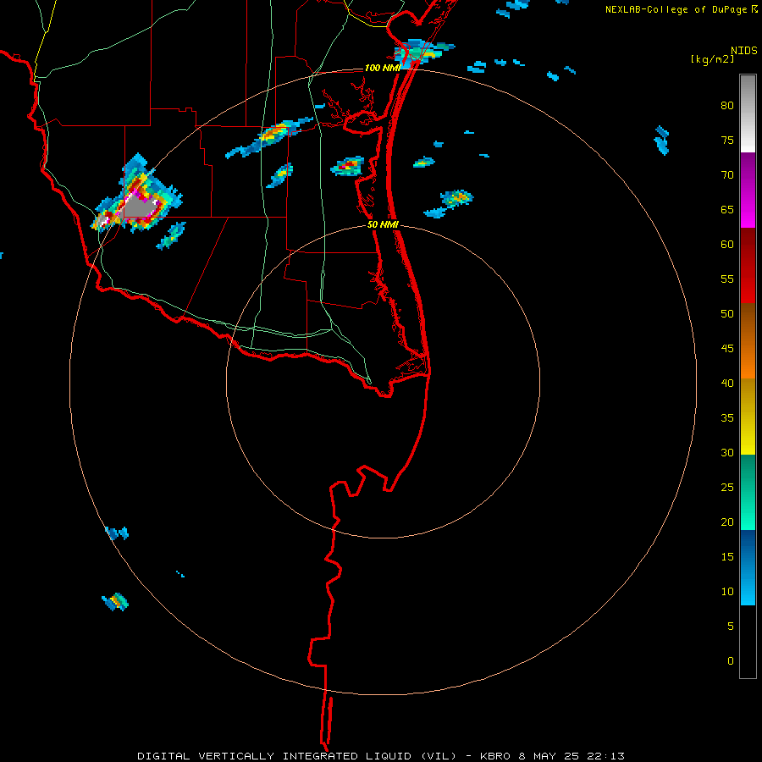Image resolution: width=762 pixels, height=762 pixels.
Task: Click the blue segment of the color bar
Action: point(748,567)
